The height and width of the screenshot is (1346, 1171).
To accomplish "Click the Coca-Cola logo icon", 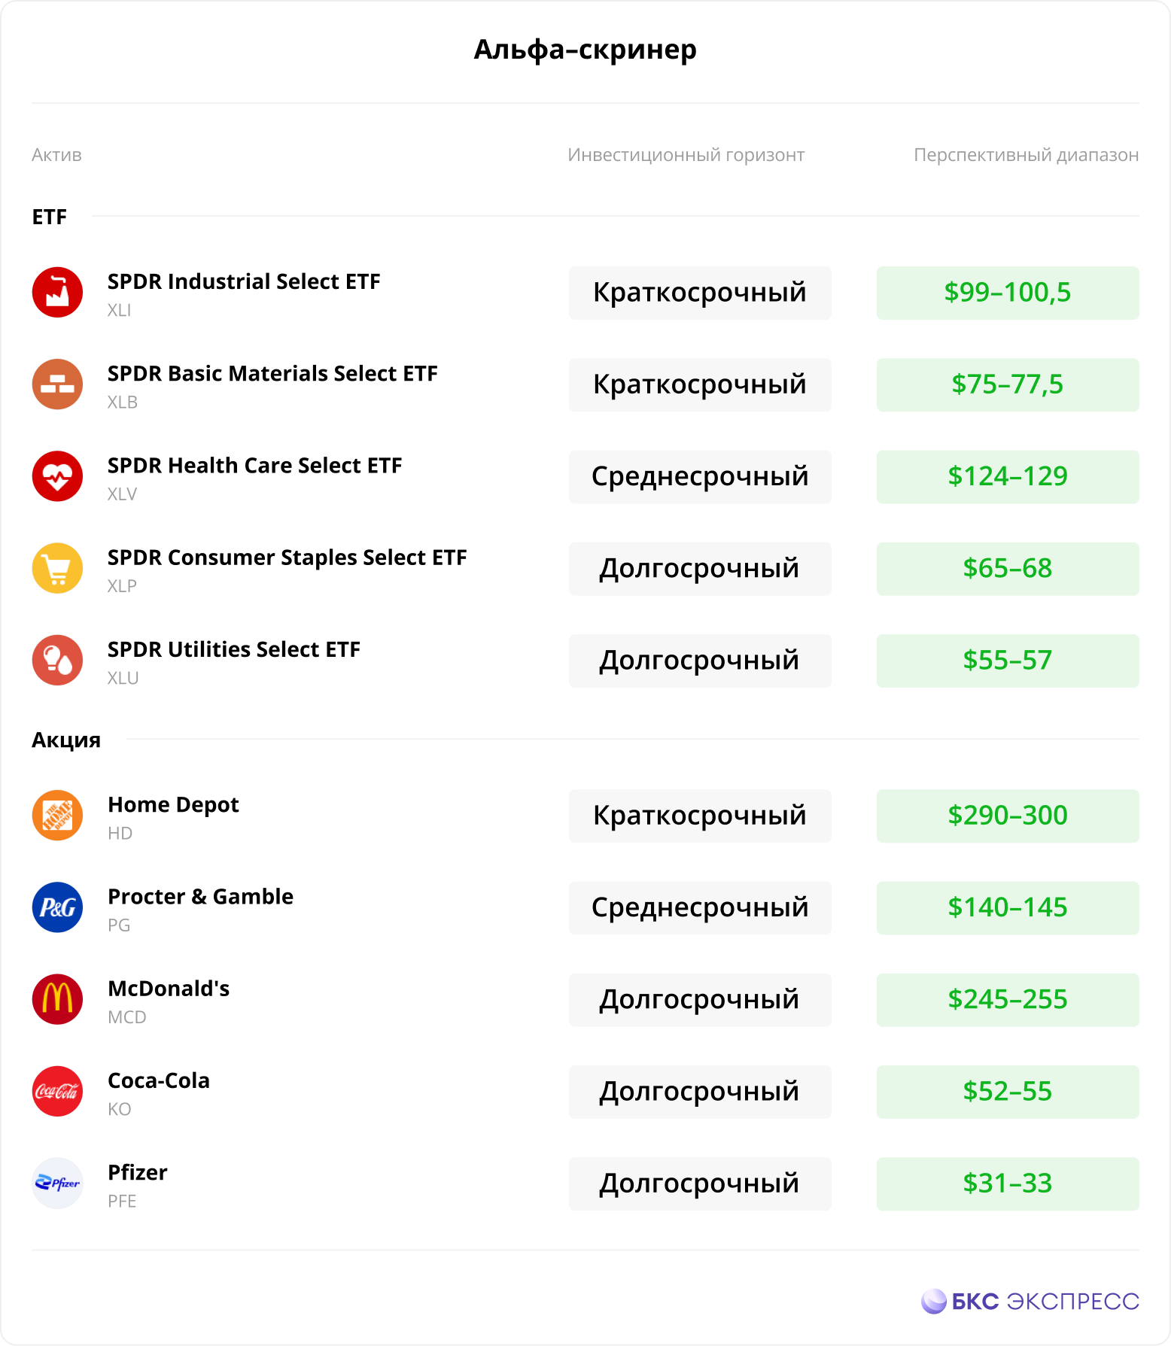I will point(57,1091).
